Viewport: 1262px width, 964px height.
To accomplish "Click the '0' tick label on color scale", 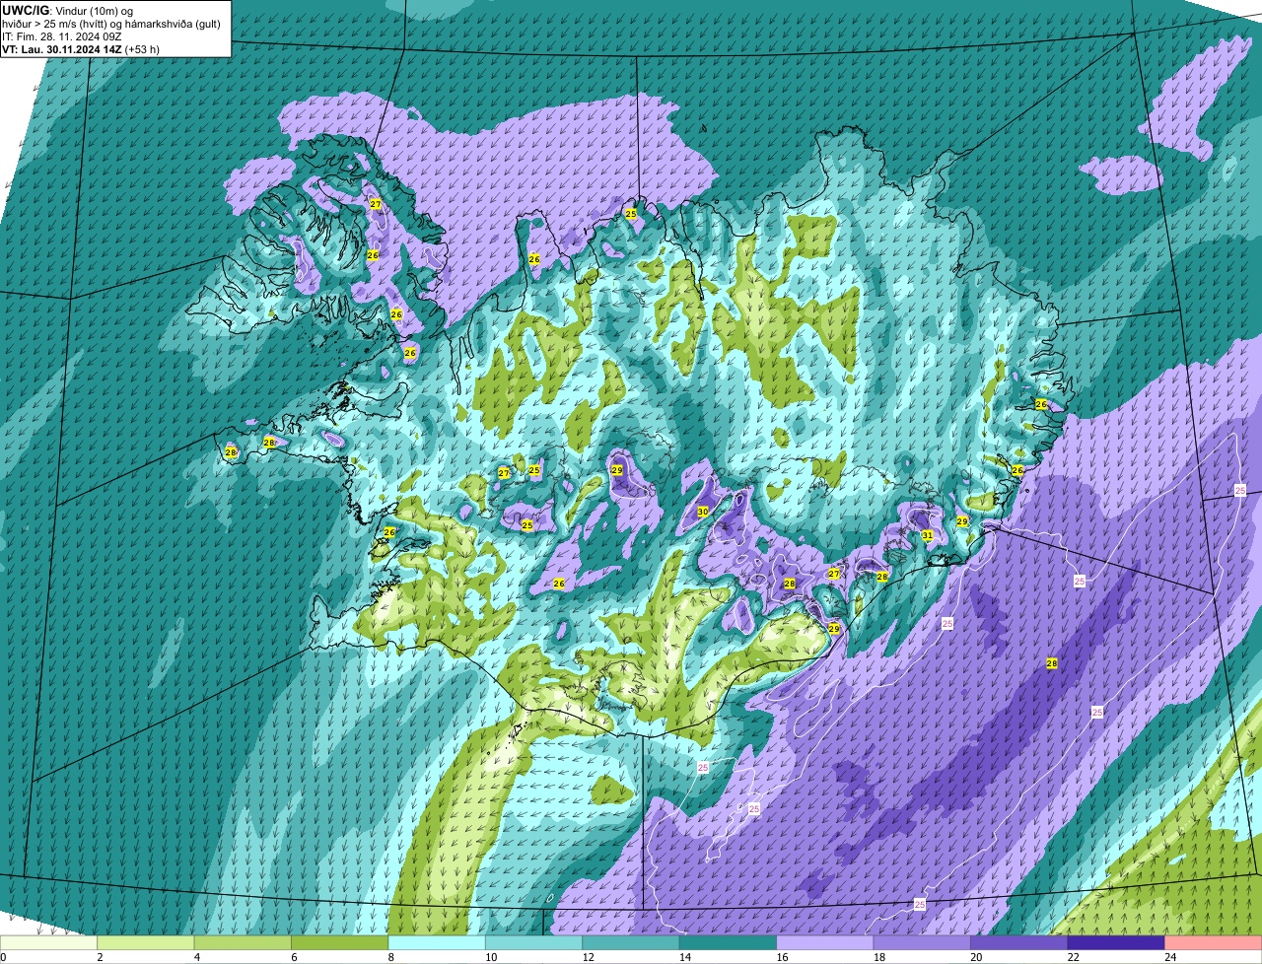I will (3, 957).
